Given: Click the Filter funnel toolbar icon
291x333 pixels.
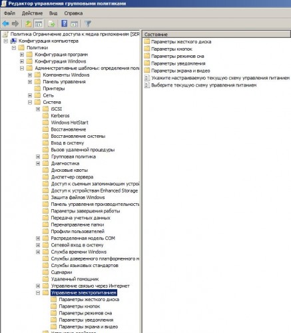Looking at the screenshot, I should pos(88,23).
